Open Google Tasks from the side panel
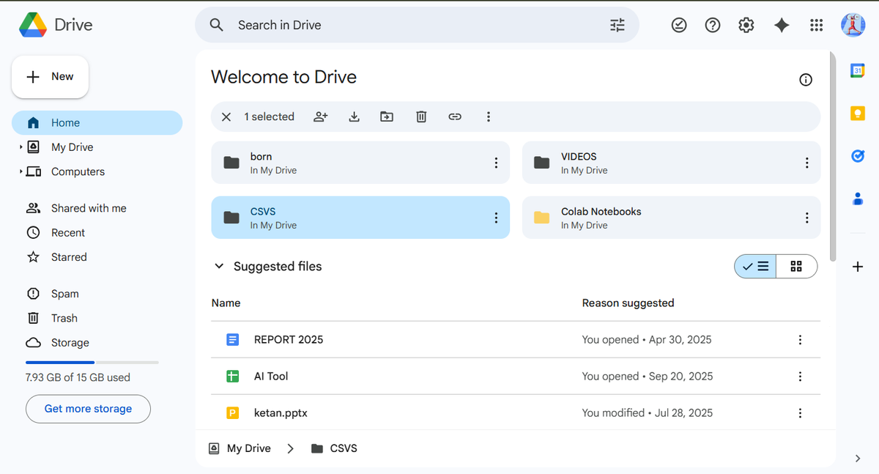 tap(857, 155)
